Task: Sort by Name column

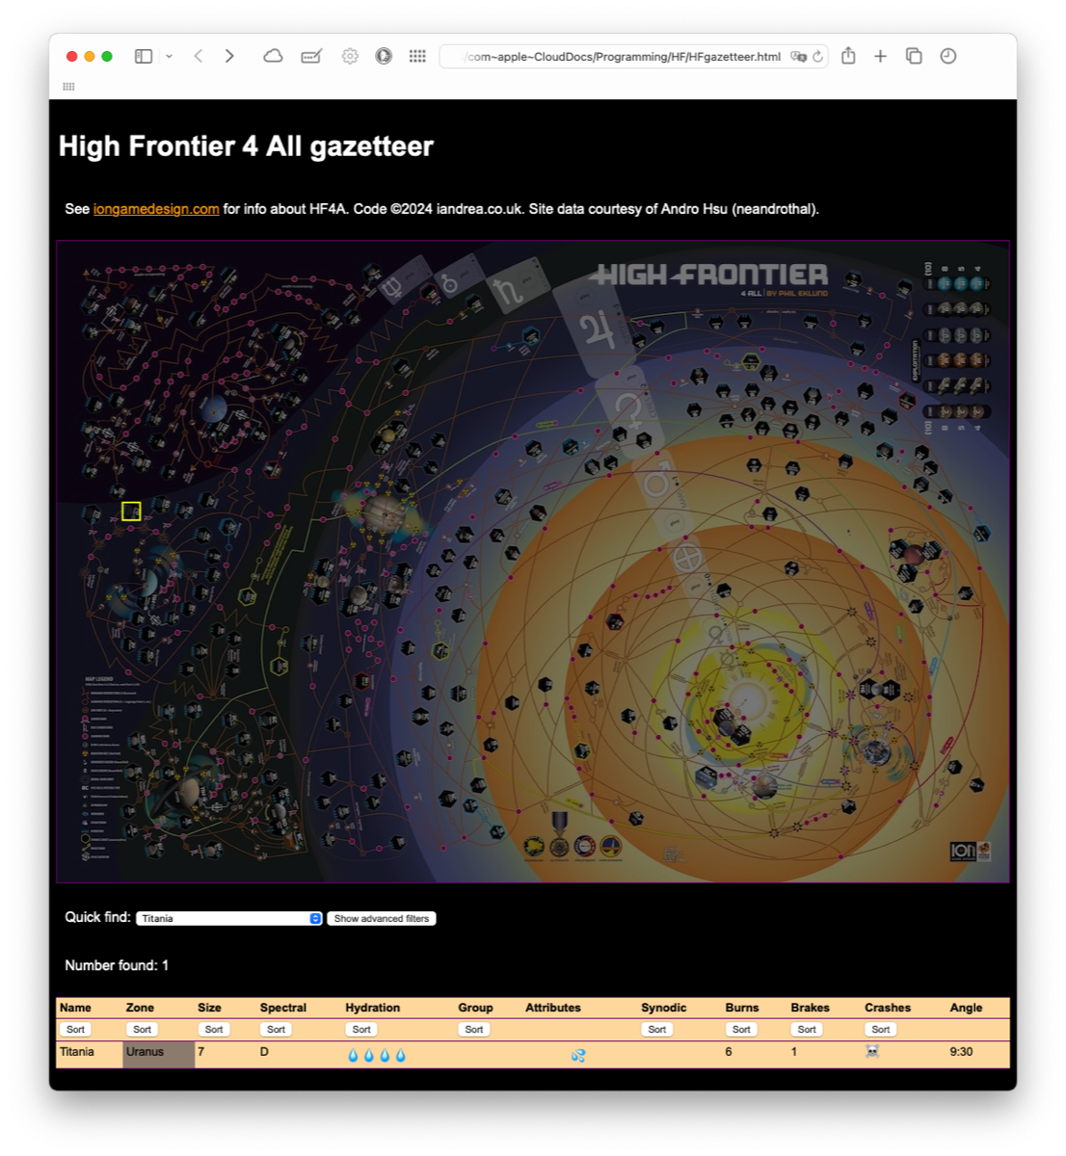Action: pos(76,1030)
